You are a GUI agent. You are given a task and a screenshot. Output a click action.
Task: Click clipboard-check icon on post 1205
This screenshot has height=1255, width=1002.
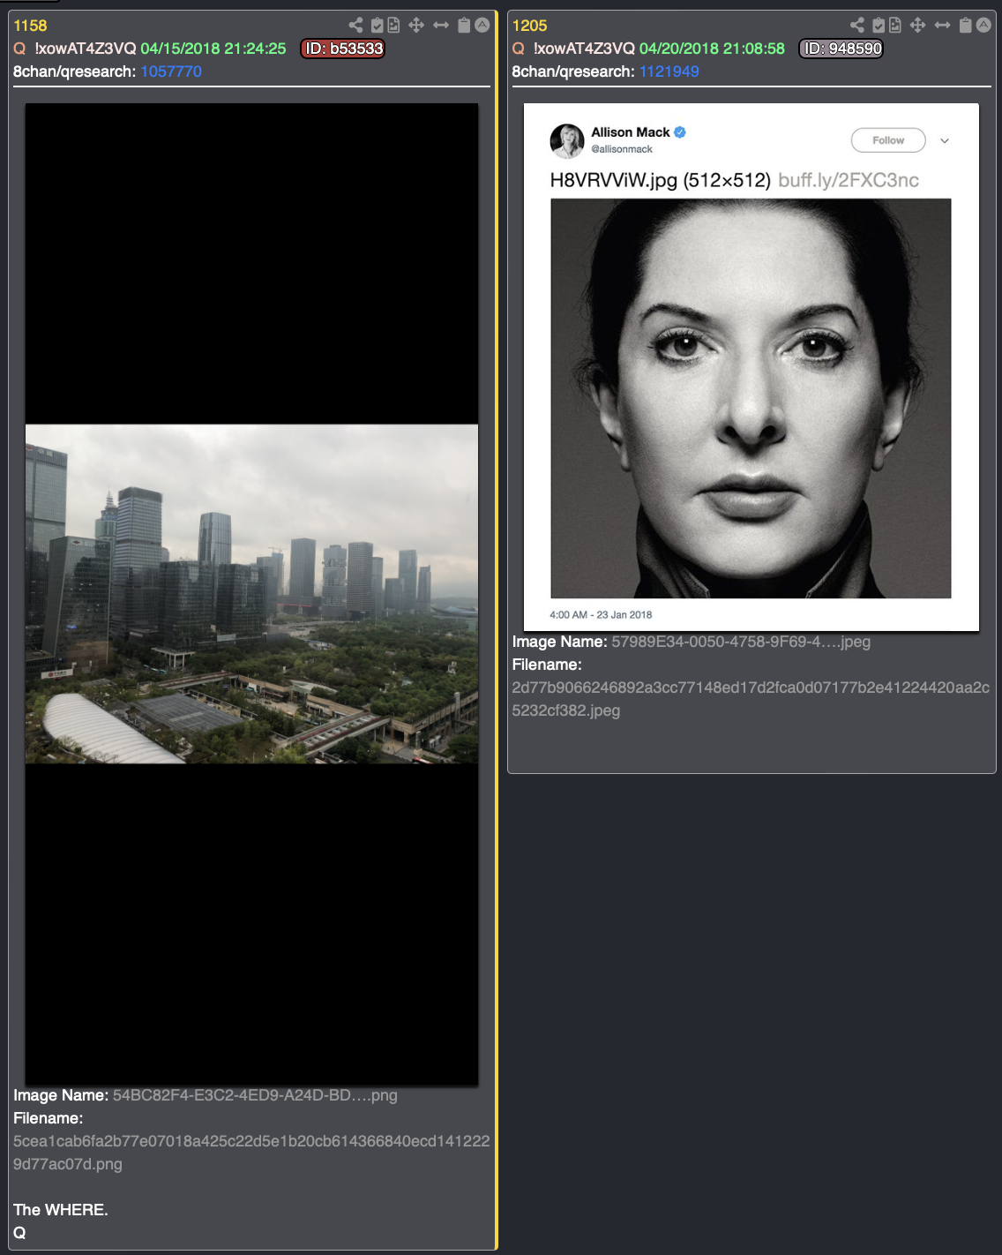tap(879, 25)
